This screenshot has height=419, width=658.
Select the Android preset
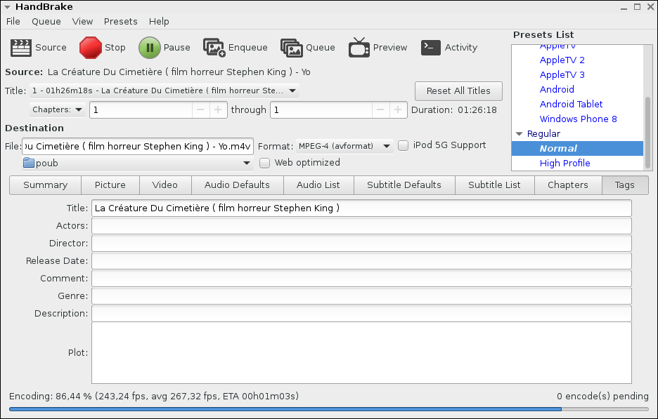point(557,89)
